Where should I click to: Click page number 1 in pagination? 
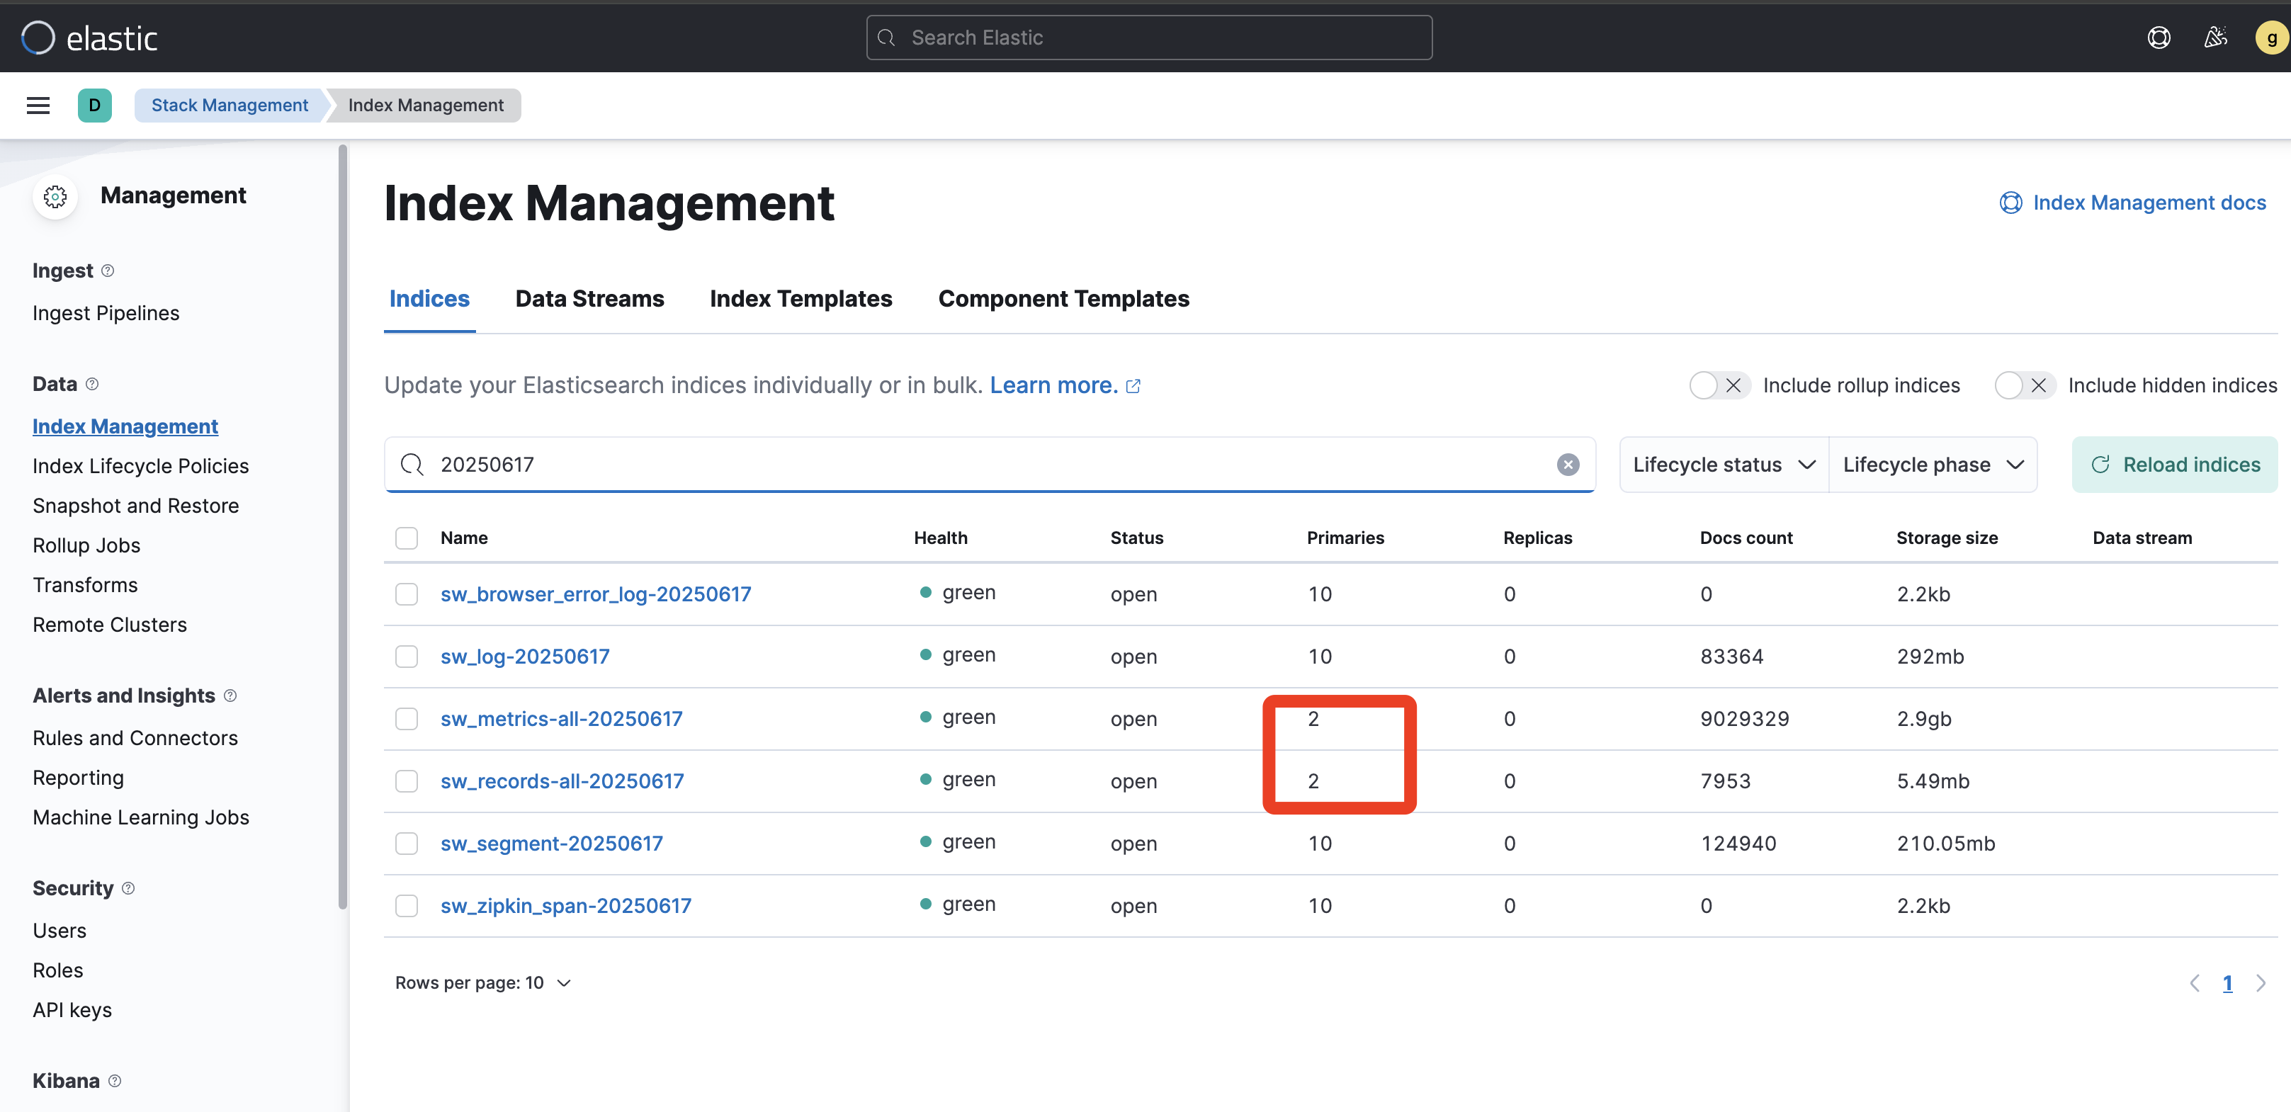click(2227, 983)
